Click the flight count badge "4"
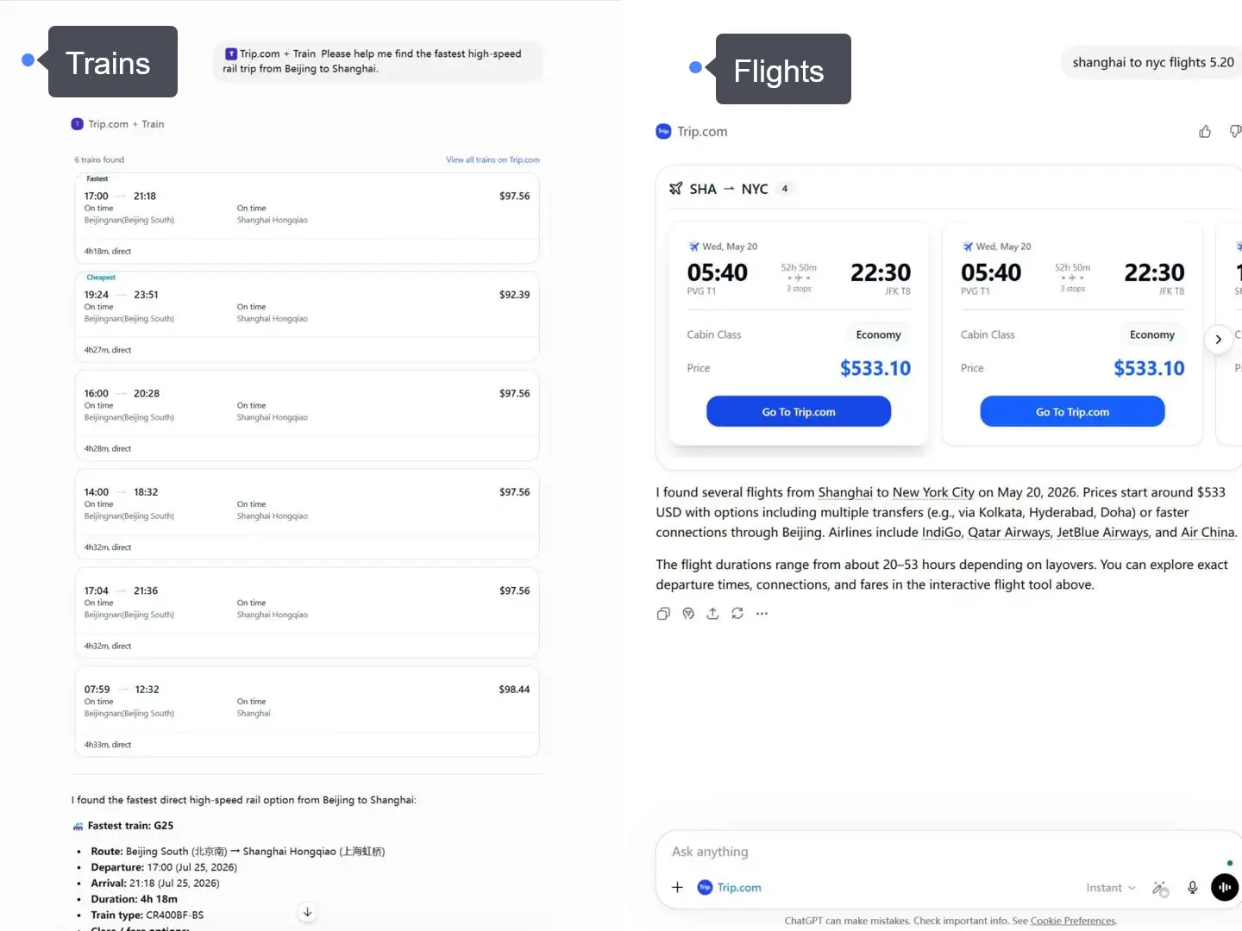 pyautogui.click(x=785, y=189)
